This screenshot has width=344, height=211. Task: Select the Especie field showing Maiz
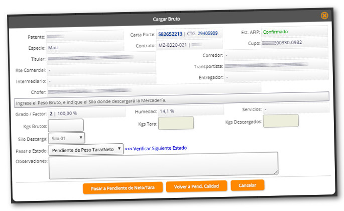(x=84, y=48)
